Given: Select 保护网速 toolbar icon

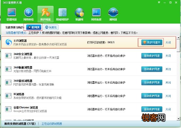Looking at the screenshot, I should (45, 14).
